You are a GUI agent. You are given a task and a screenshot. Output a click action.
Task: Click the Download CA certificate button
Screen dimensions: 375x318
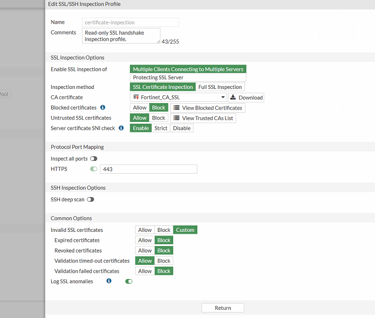[x=246, y=98]
